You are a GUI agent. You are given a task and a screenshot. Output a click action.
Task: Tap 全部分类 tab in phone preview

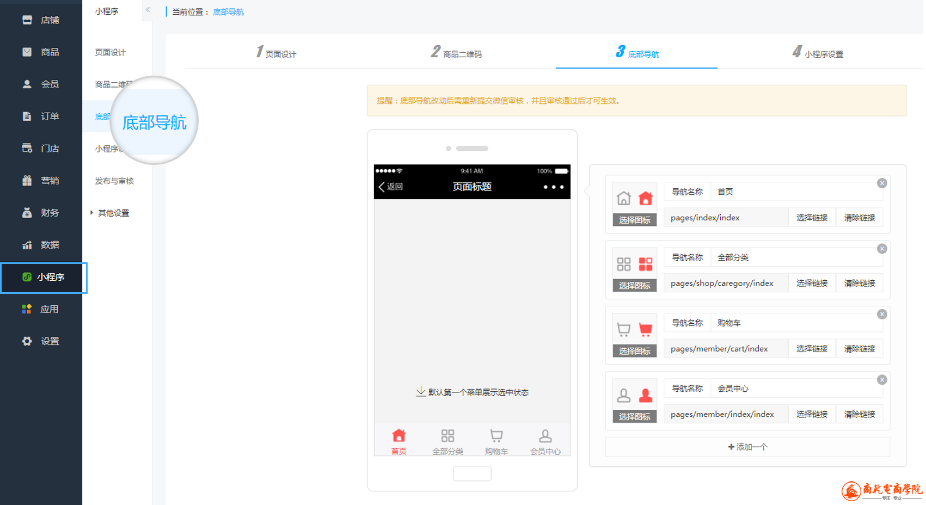click(x=447, y=442)
